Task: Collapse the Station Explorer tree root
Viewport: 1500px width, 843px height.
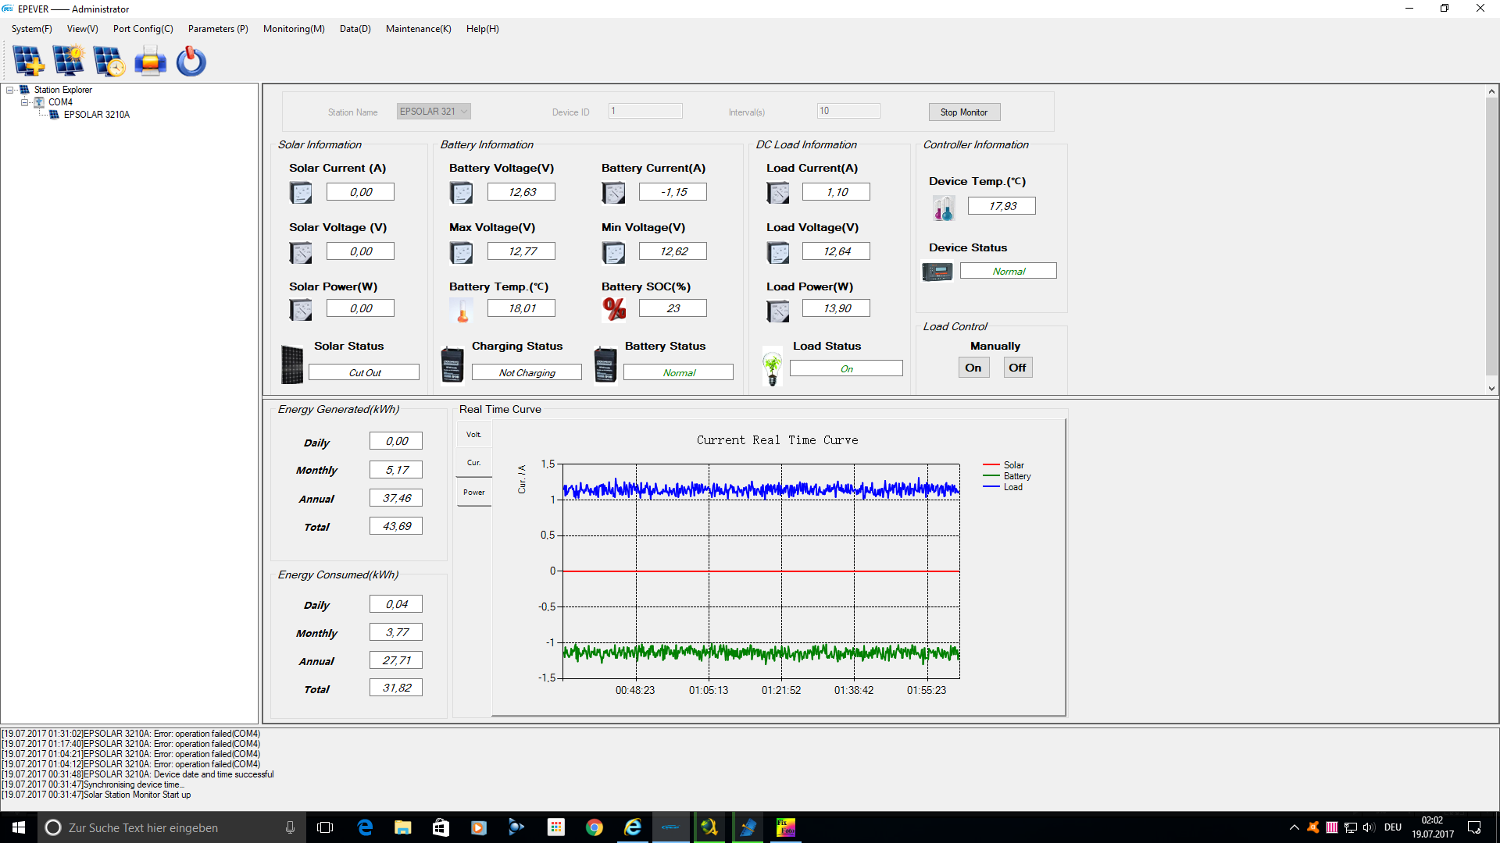Action: [10, 90]
